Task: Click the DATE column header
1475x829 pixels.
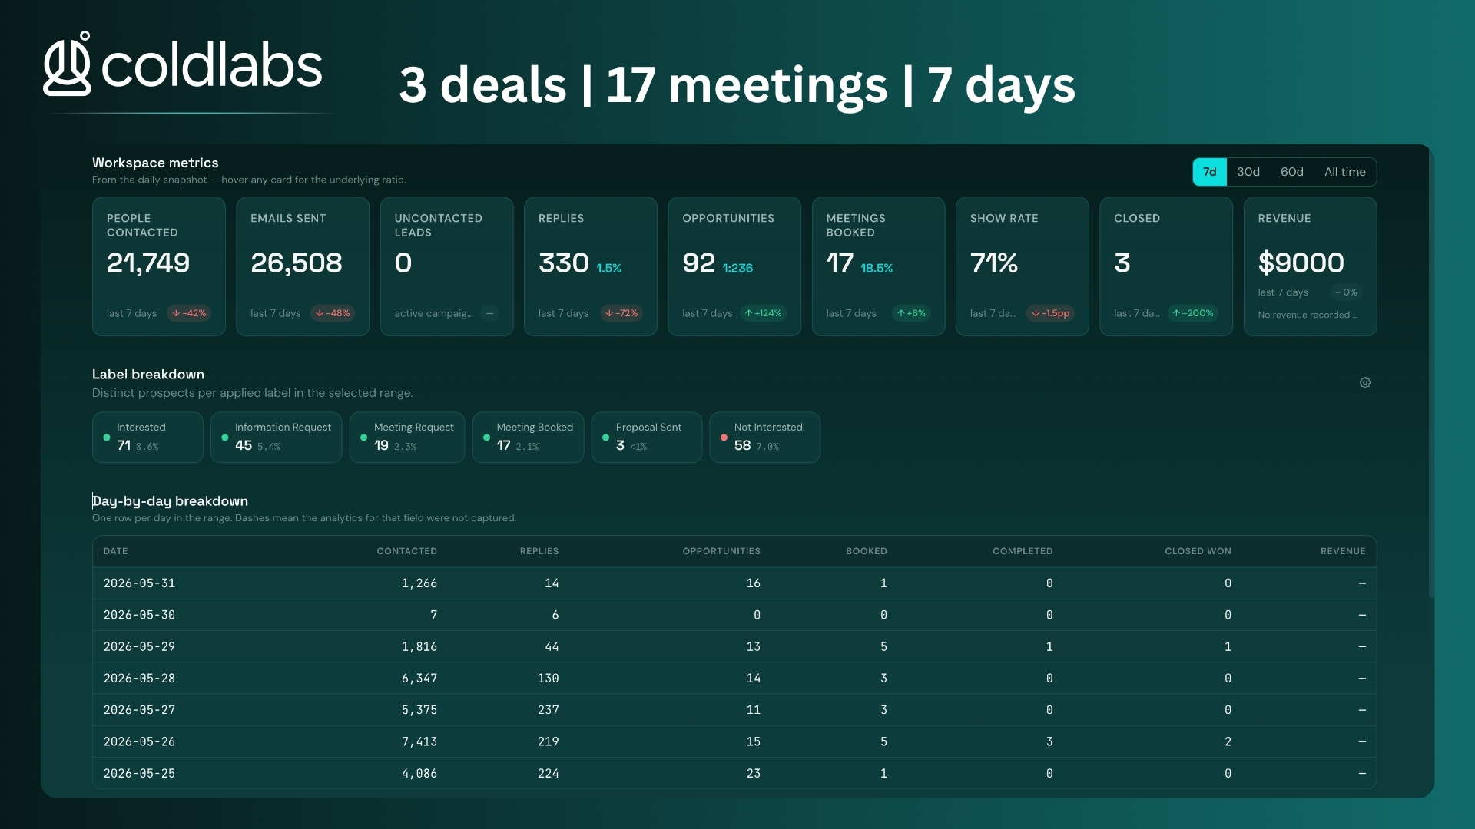Action: coord(115,551)
